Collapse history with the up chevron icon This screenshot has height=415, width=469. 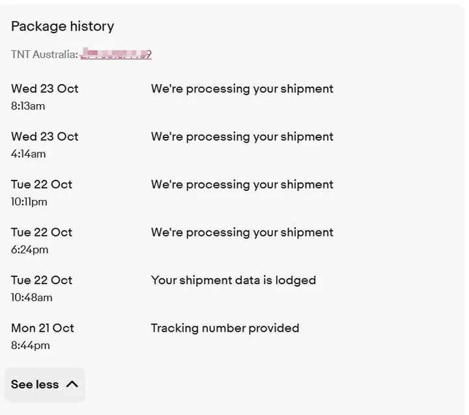72,384
